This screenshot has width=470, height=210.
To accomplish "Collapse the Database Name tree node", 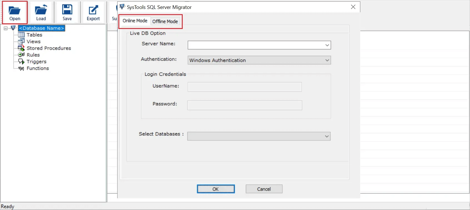I will (6, 28).
